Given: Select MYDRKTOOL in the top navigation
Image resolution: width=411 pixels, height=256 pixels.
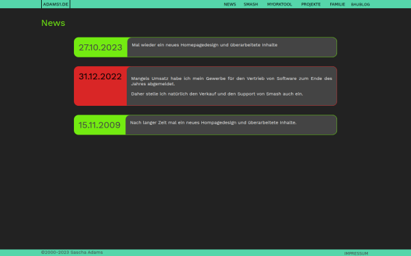Looking at the screenshot, I should point(279,5).
